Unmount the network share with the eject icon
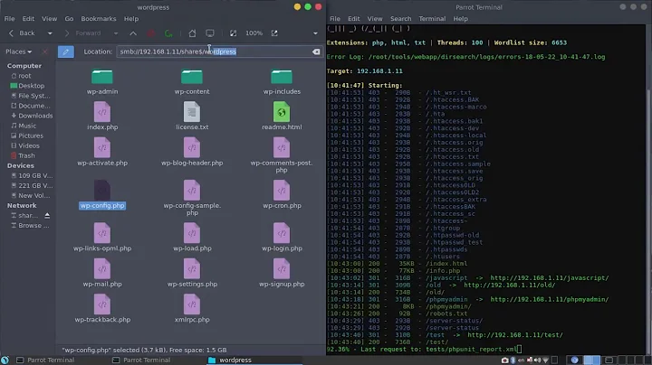This screenshot has width=652, height=365. click(47, 216)
